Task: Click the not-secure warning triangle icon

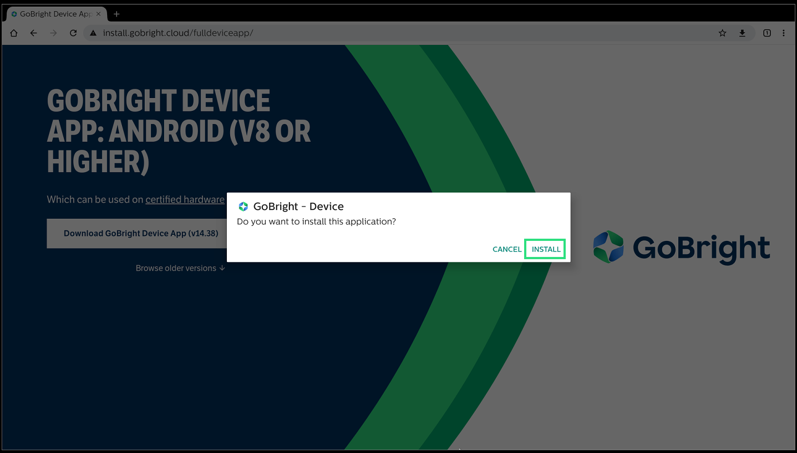Action: 93,33
